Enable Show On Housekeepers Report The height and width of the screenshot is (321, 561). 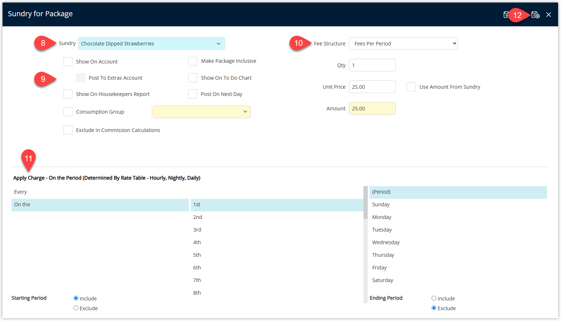tap(68, 94)
